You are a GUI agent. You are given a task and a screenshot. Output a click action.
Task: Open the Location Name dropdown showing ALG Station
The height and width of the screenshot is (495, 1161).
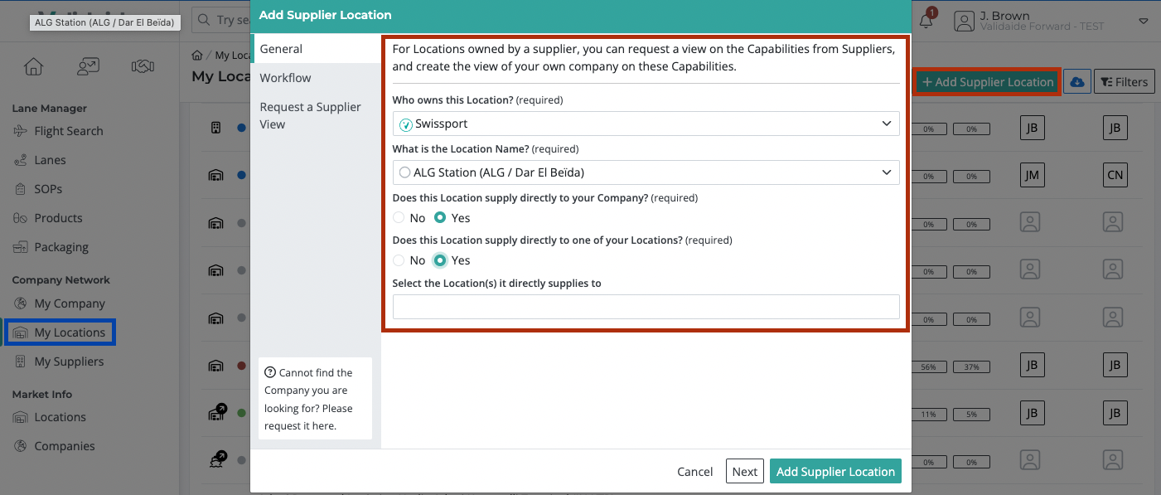646,172
